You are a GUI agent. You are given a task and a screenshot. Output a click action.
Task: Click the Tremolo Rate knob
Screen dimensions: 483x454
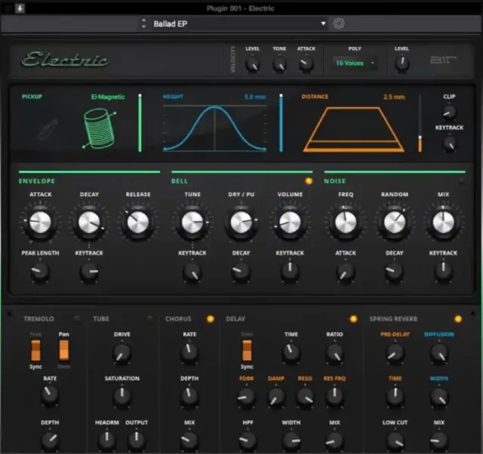coord(50,394)
